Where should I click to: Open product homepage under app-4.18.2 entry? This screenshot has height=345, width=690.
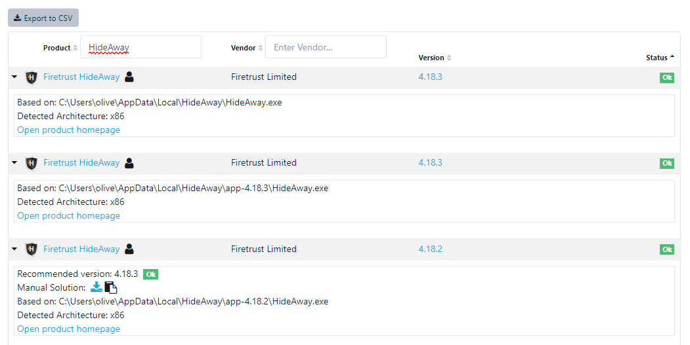[x=69, y=329]
